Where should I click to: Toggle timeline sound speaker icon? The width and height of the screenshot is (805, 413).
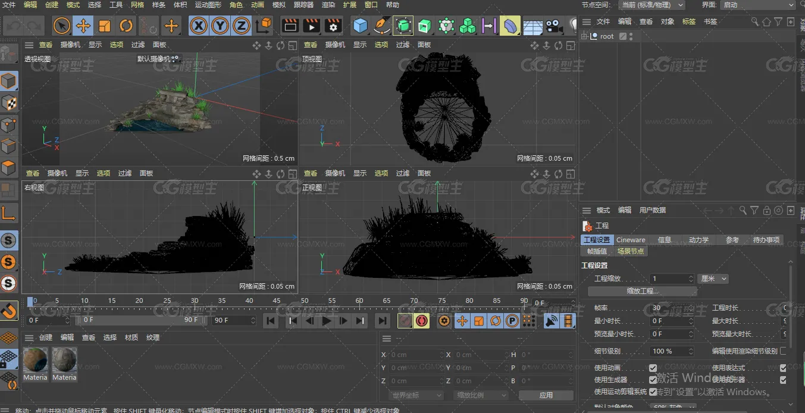click(x=552, y=321)
